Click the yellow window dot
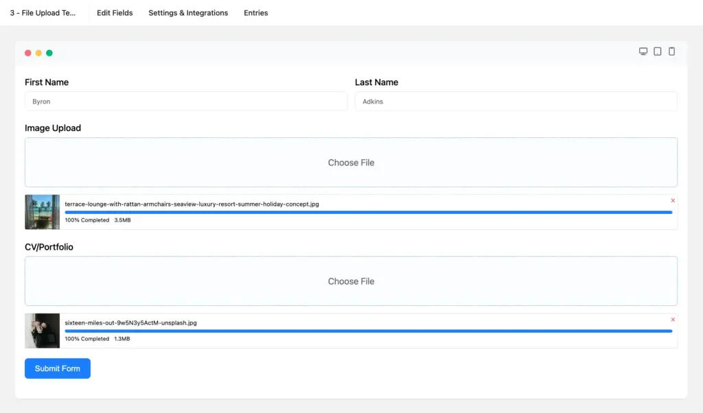The height and width of the screenshot is (413, 703). tap(38, 52)
